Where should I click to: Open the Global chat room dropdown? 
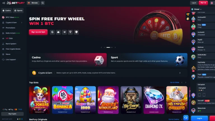pos(197,9)
